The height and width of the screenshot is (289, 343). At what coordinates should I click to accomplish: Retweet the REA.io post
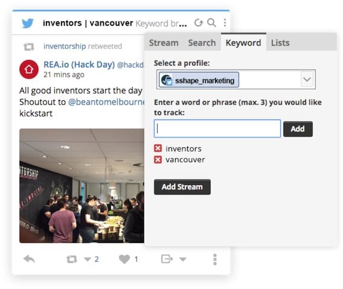tap(72, 259)
